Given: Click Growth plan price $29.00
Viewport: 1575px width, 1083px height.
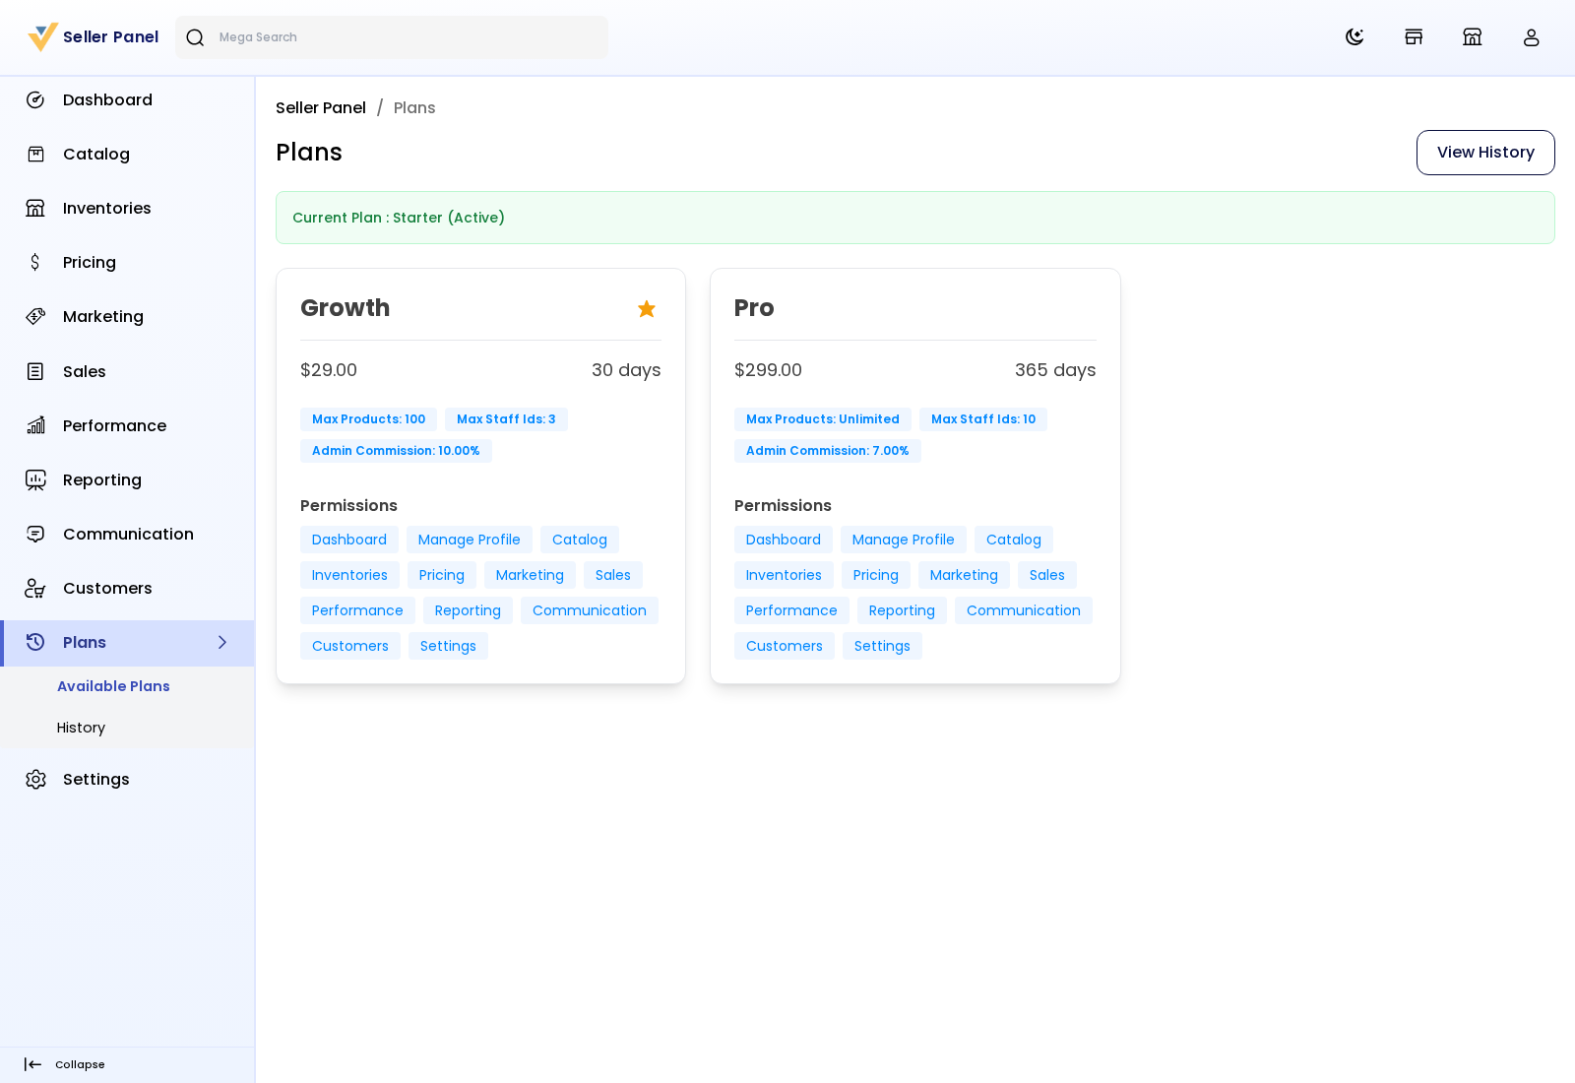Looking at the screenshot, I should 329,370.
